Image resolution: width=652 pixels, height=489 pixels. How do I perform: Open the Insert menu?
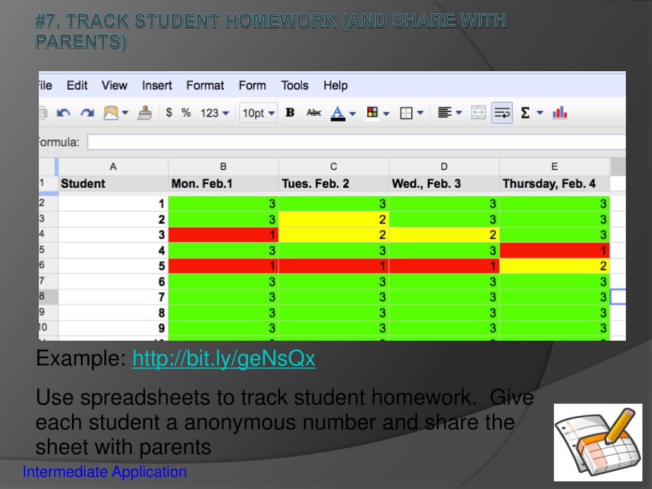tap(157, 85)
